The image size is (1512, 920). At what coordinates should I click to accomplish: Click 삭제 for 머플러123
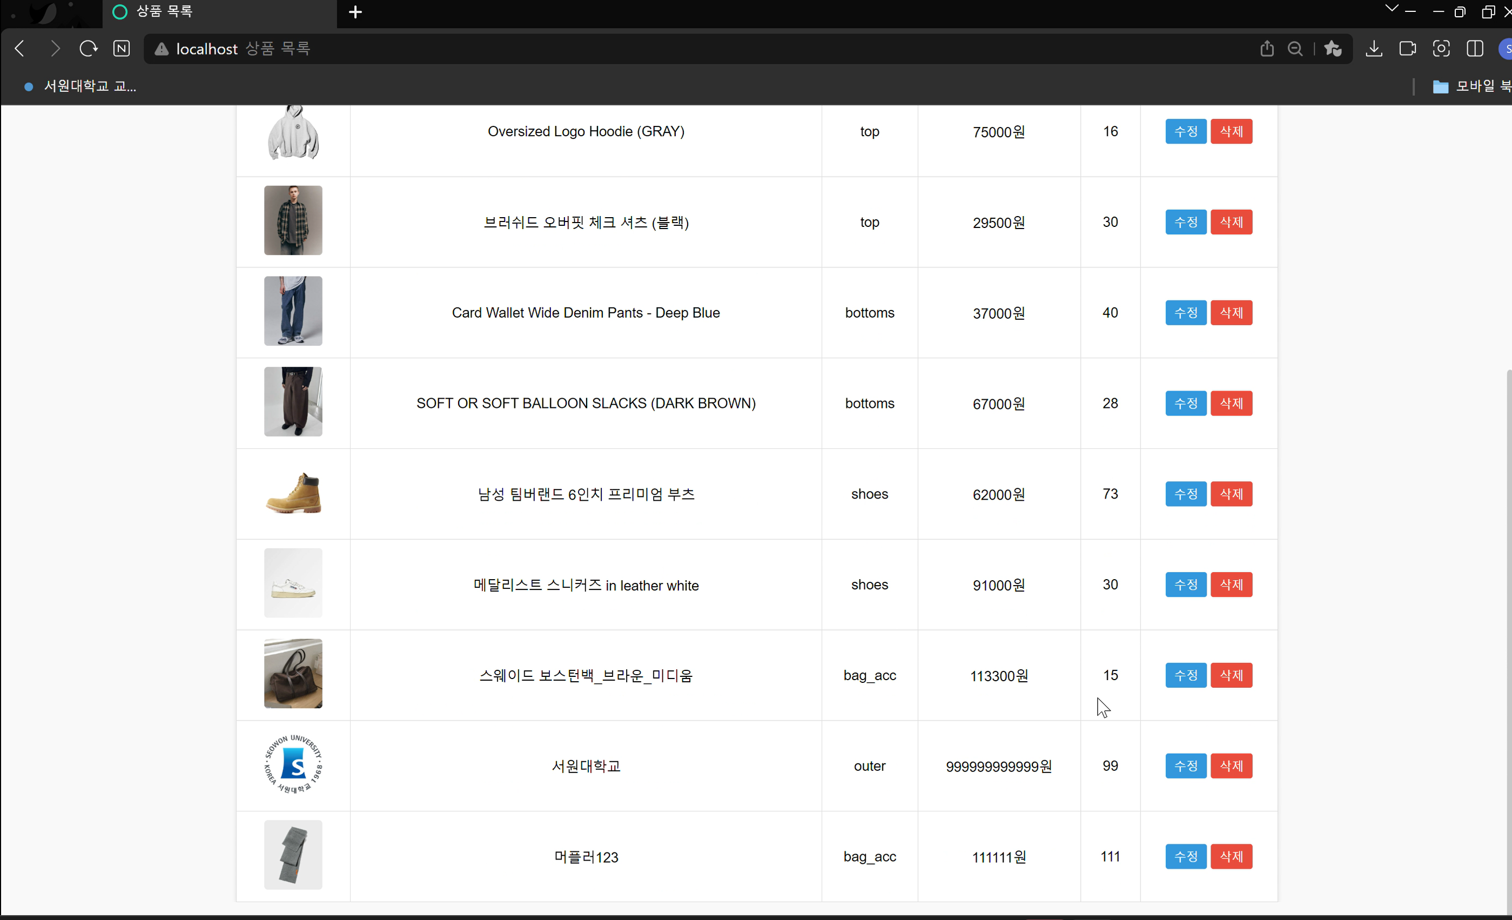coord(1231,856)
